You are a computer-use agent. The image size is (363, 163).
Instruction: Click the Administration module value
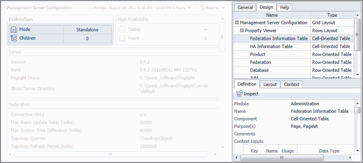point(305,104)
